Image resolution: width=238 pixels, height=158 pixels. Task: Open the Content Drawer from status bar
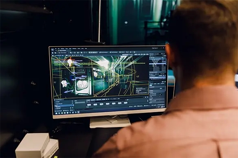(59, 111)
